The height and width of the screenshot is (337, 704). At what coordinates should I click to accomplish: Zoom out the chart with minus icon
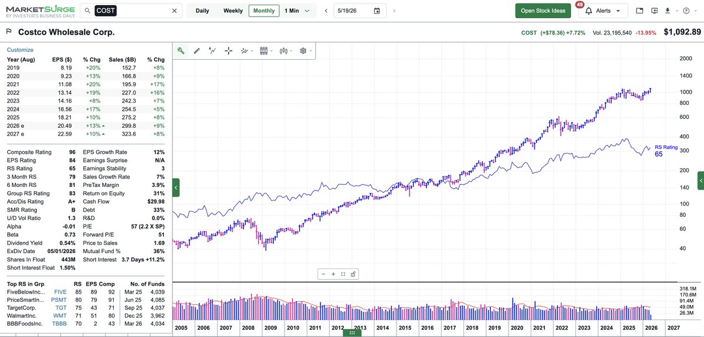click(323, 274)
